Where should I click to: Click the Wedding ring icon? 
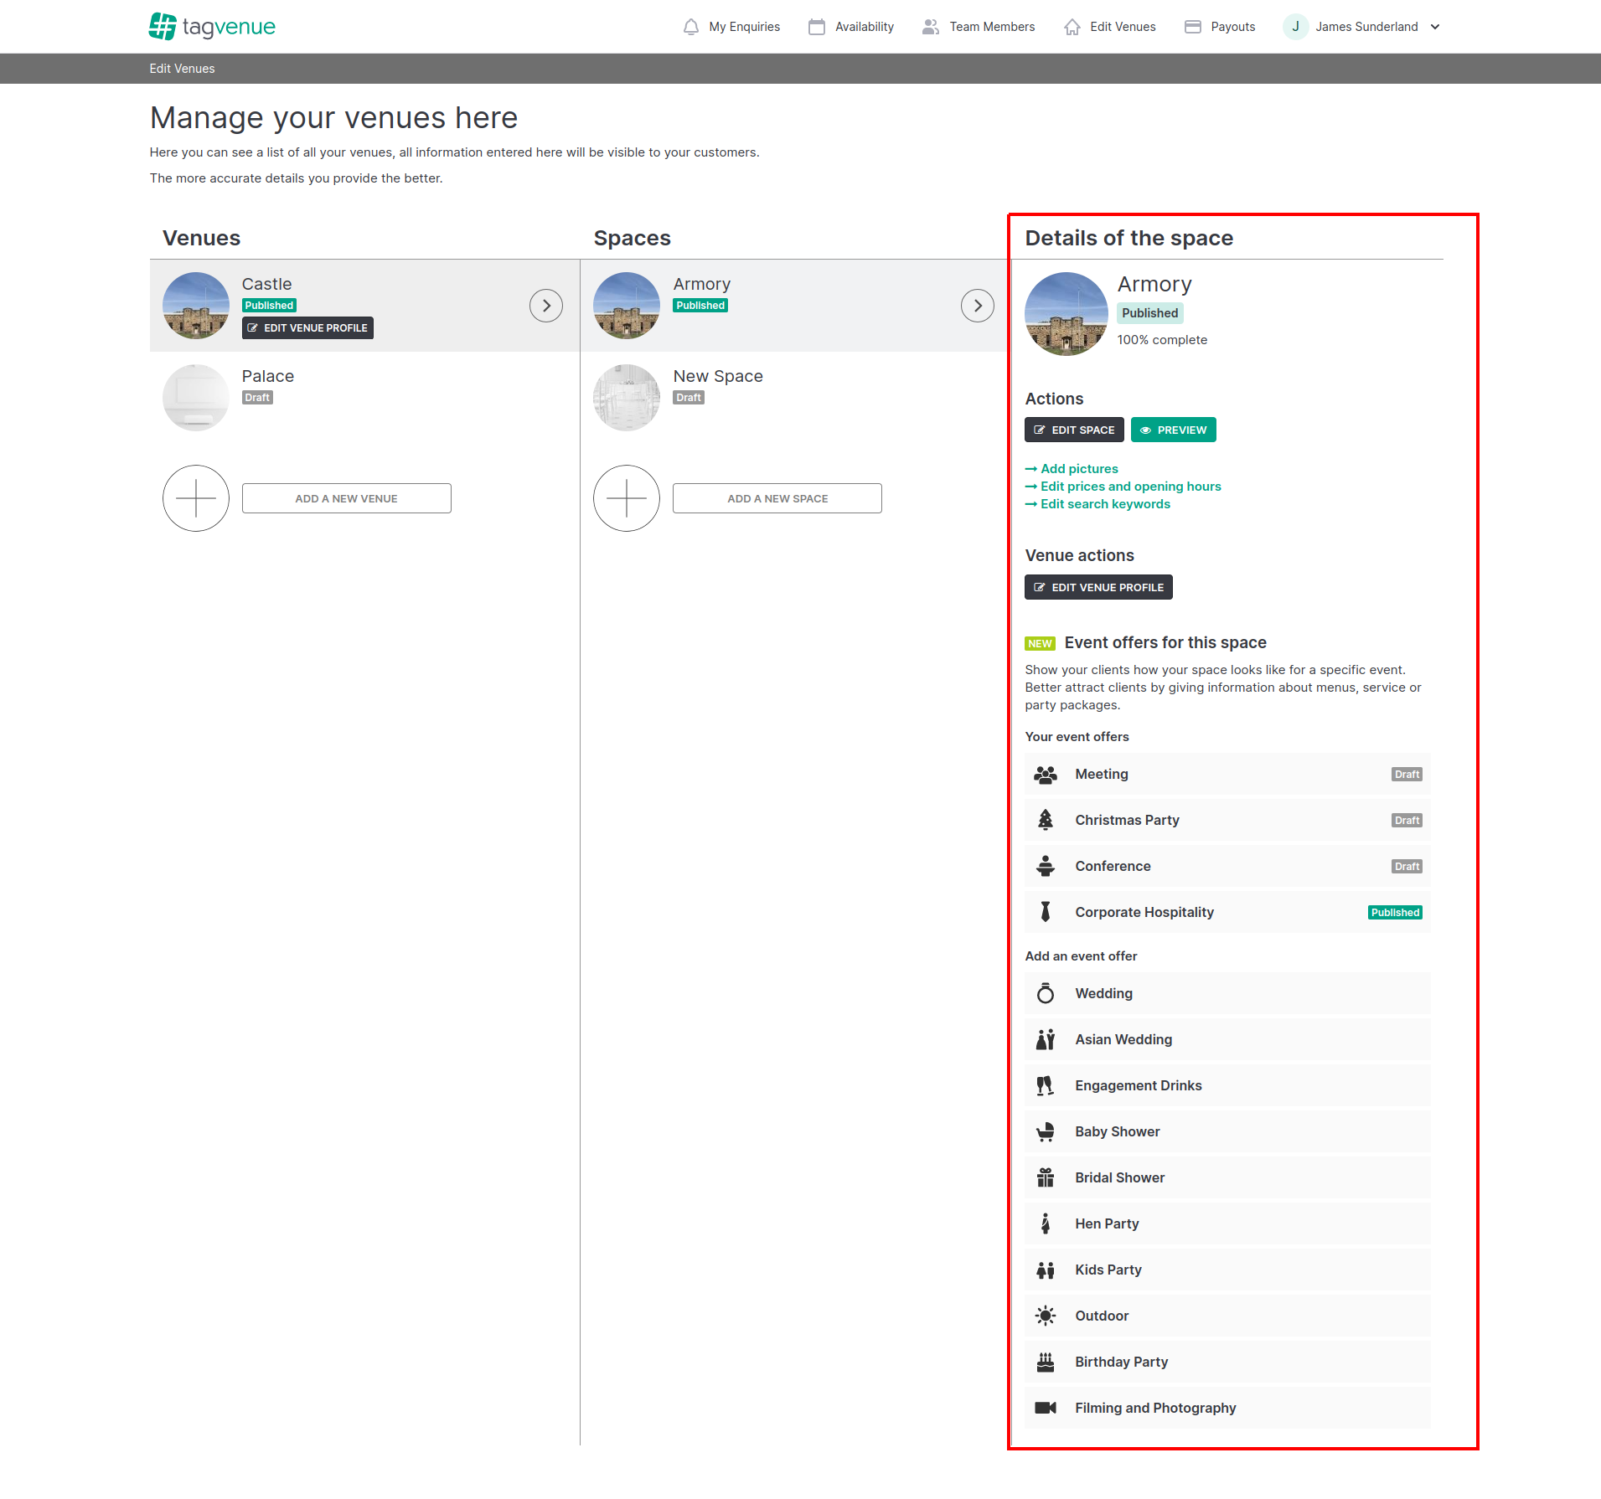[x=1046, y=993]
